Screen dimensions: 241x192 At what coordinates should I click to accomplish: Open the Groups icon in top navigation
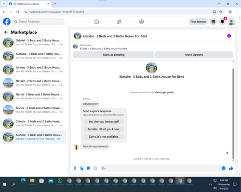[142, 22]
